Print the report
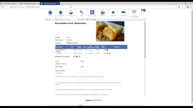The width and height of the screenshot is (193, 108). (x=94, y=19)
